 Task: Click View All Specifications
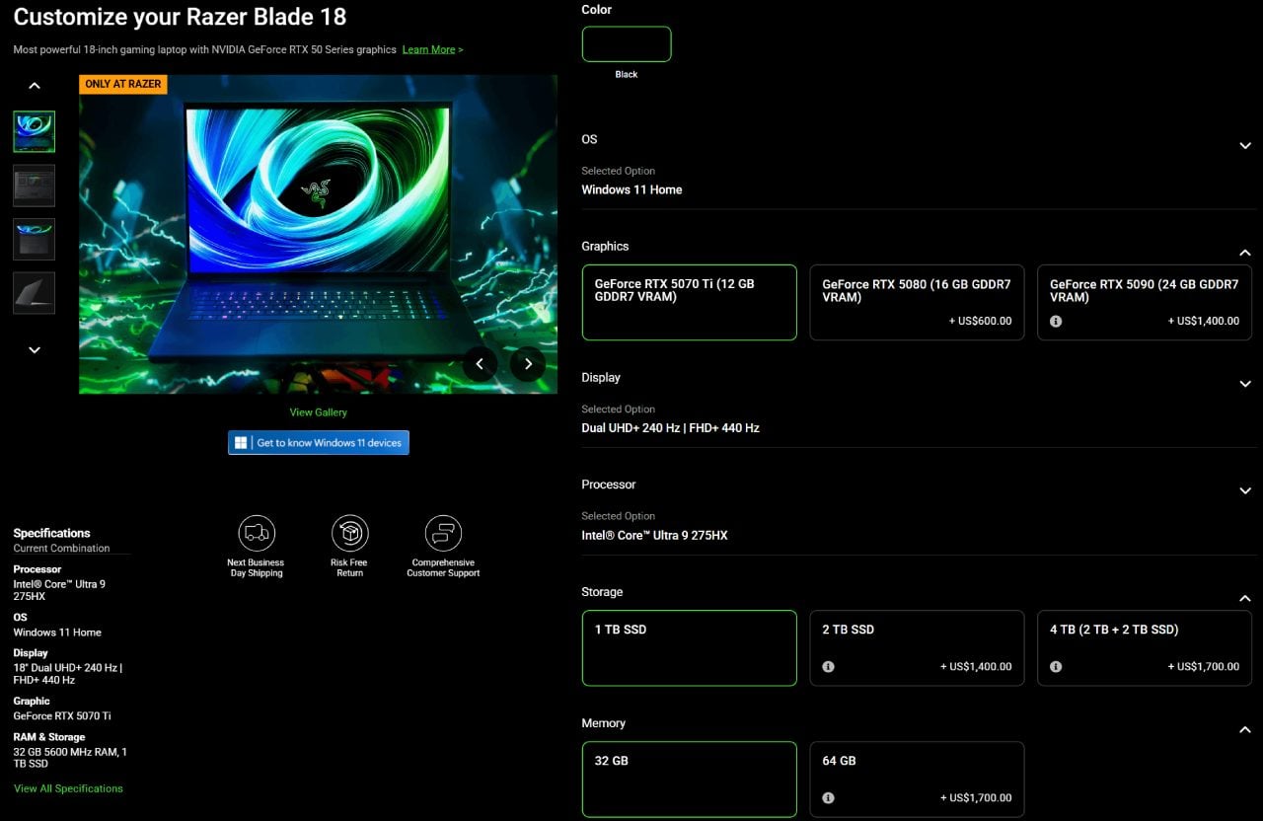pyautogui.click(x=67, y=787)
